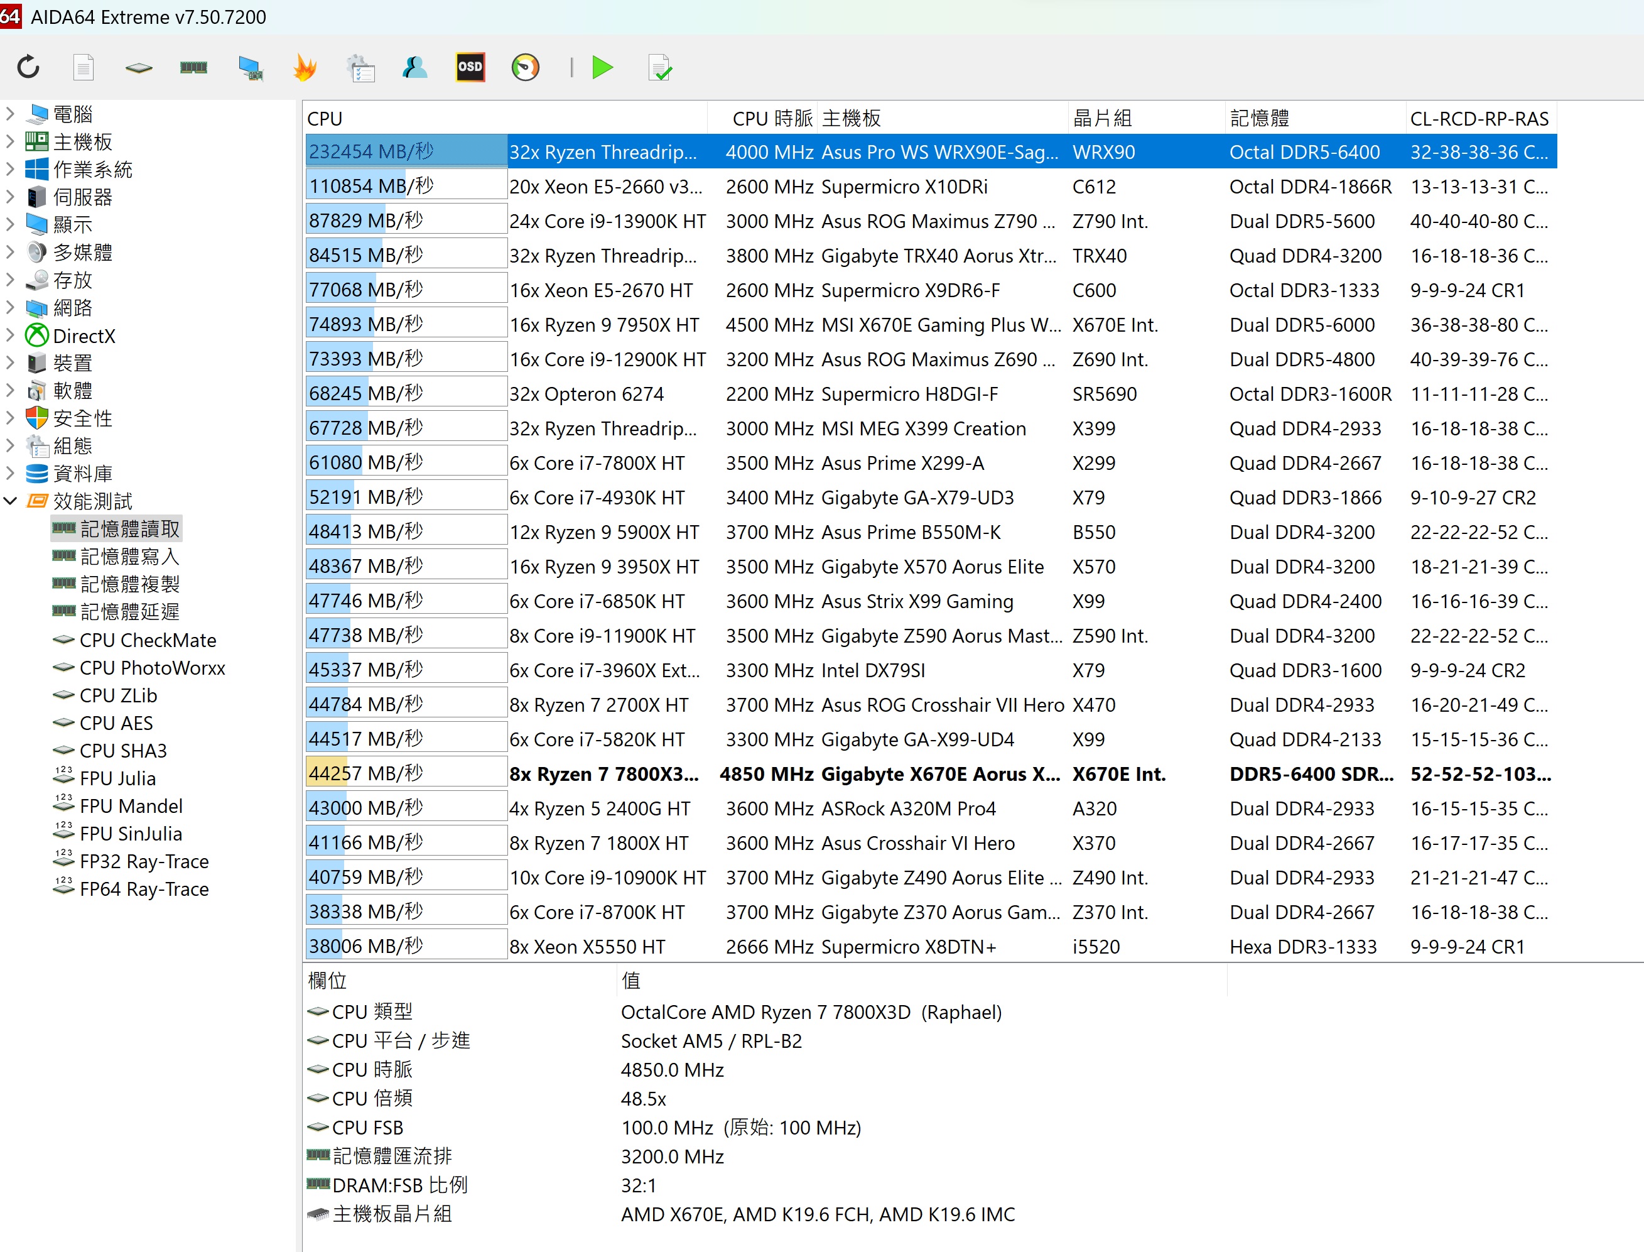The height and width of the screenshot is (1252, 1644).
Task: Click the 值 details column header
Action: coord(922,980)
